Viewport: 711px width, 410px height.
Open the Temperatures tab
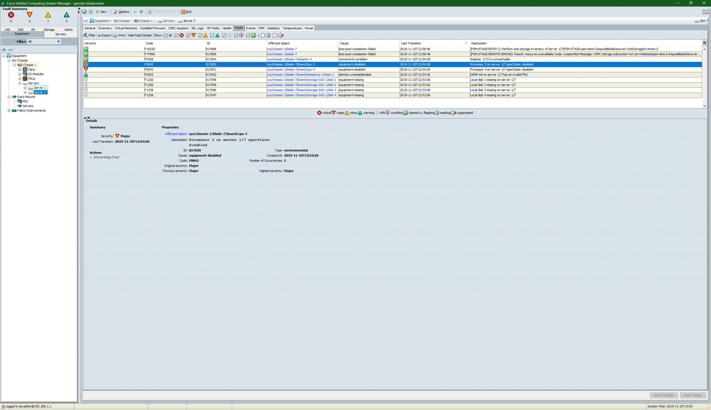click(292, 28)
